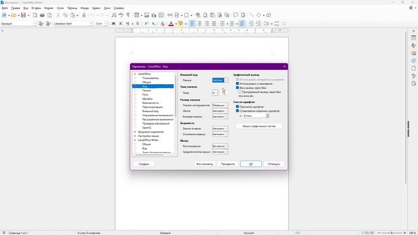Click the Print icon in toolbar
Screen dimensions: 418x235
[x=42, y=15]
